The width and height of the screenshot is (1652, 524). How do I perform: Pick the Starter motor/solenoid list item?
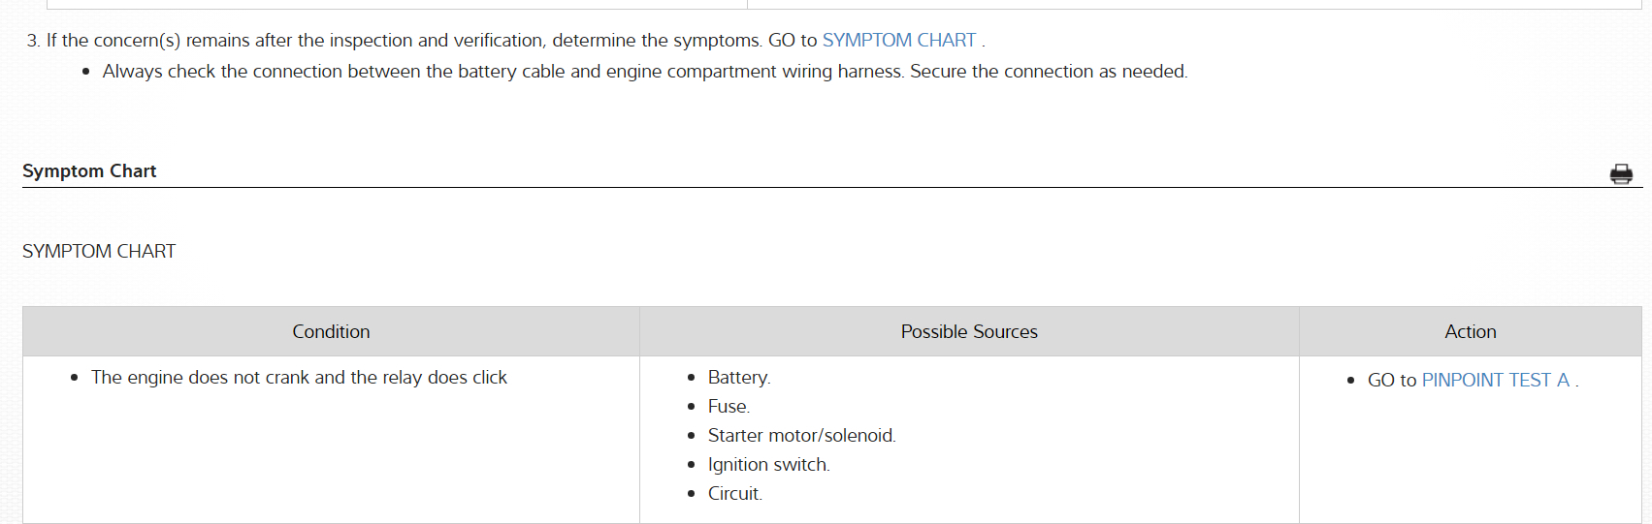click(x=801, y=436)
